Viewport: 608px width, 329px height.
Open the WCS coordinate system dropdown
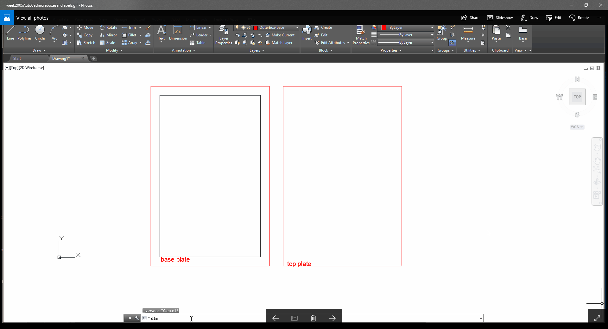click(x=577, y=127)
